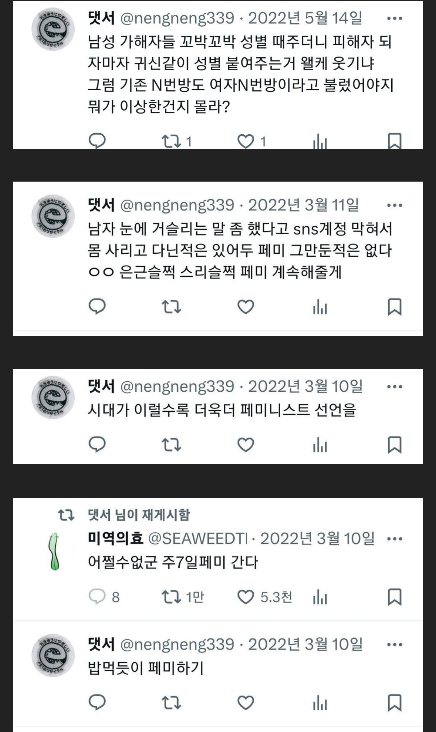Image resolution: width=436 pixels, height=732 pixels.
Task: Open replies on 미역의효 tweet with 8 comments
Action: click(97, 597)
